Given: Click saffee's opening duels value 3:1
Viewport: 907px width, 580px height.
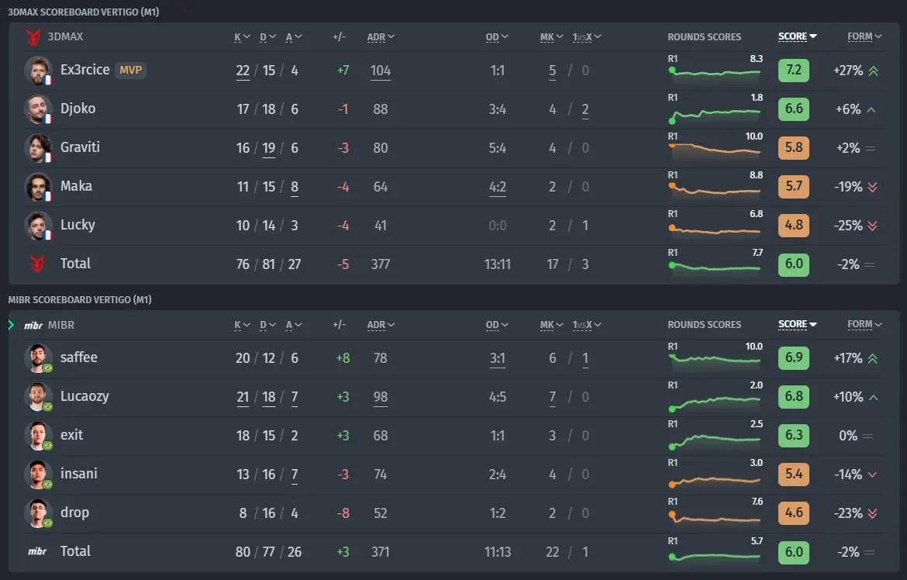Looking at the screenshot, I should 498,358.
